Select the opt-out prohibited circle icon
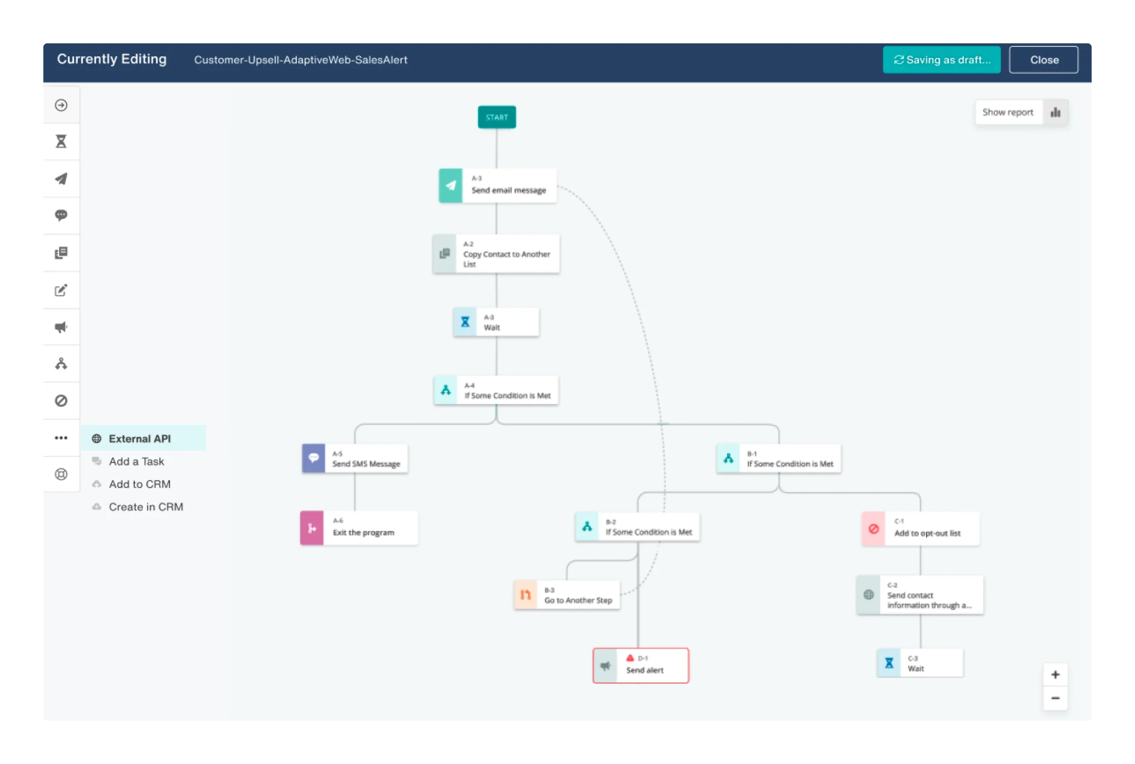Viewport: 1135px width, 764px height. 61,401
